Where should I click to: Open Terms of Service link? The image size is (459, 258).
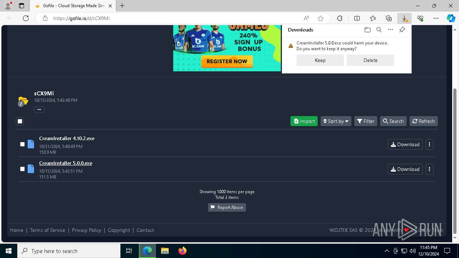coord(48,230)
